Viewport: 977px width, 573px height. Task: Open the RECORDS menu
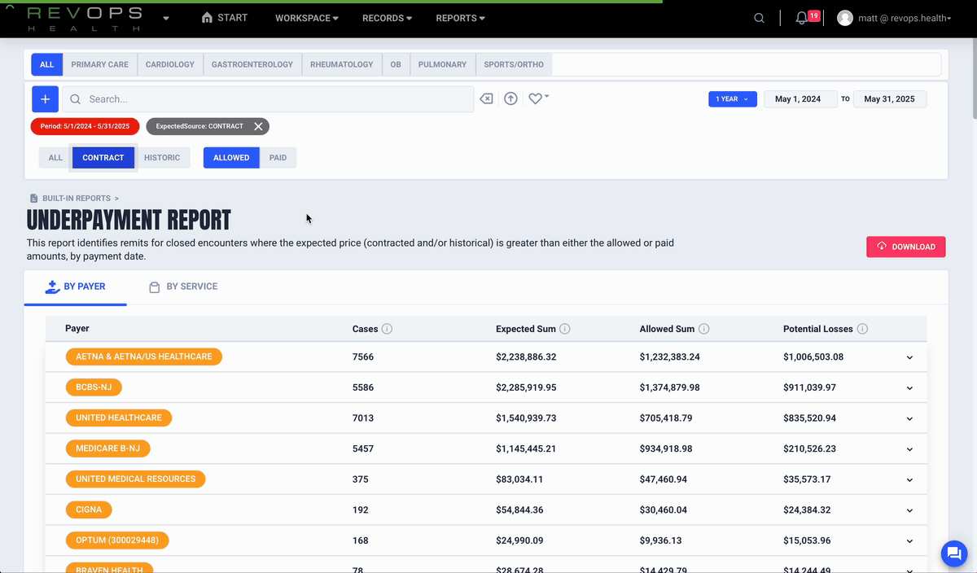[387, 18]
